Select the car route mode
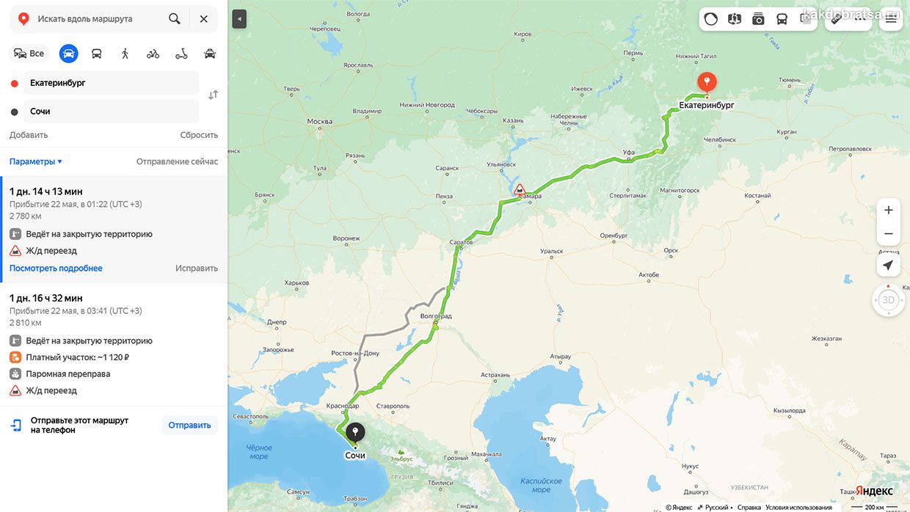Viewport: 910px width, 512px height. tap(68, 54)
